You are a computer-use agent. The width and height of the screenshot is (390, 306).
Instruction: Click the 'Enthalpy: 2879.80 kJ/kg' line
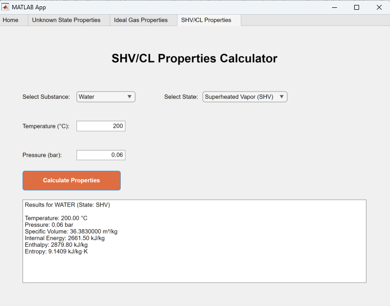(x=56, y=245)
